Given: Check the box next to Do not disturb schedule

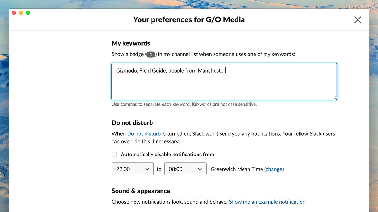Looking at the screenshot, I should pos(114,154).
